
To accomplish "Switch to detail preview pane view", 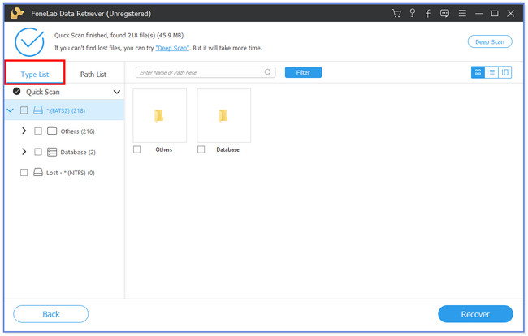I will (505, 72).
